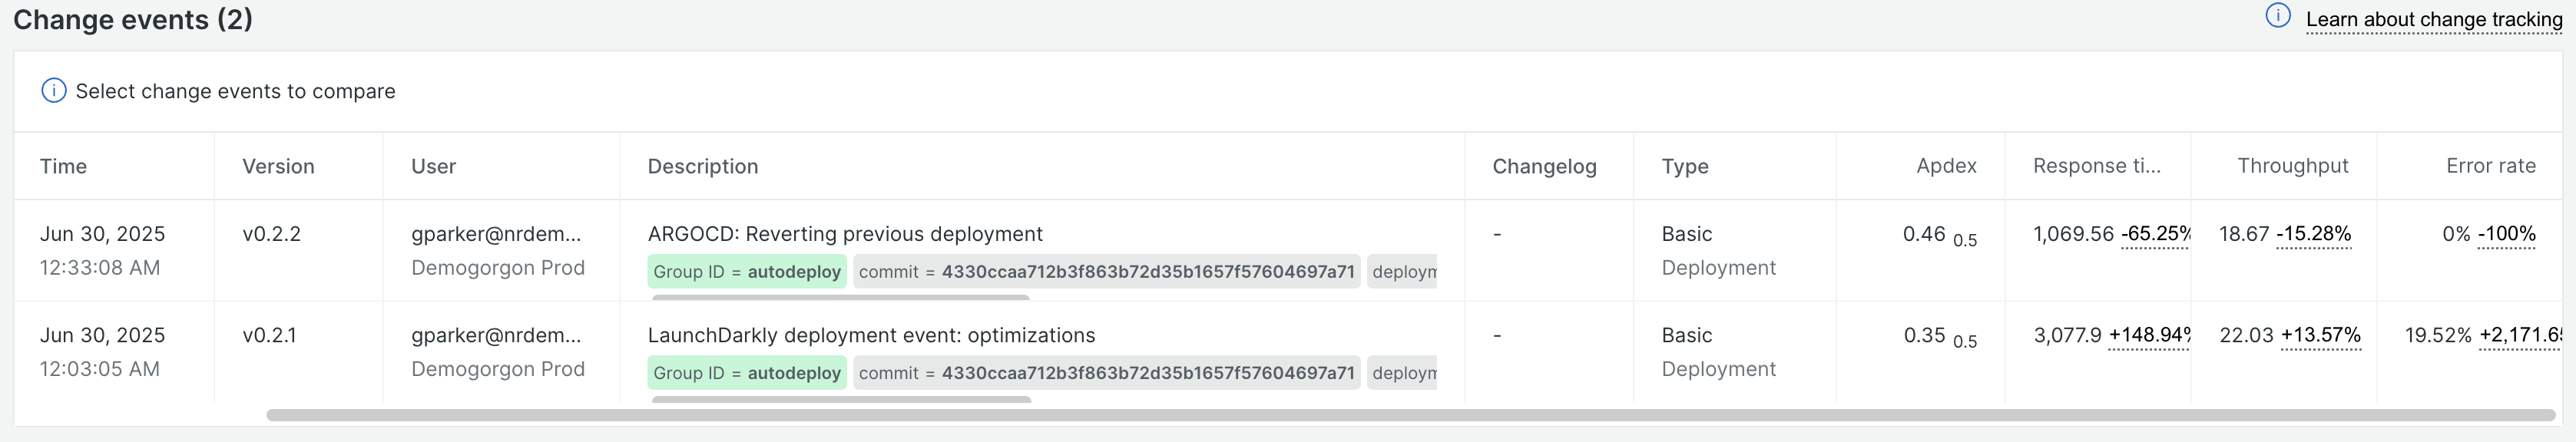Click the commit hash tag in second row
Viewport: 2576px width, 442px height.
(1107, 373)
